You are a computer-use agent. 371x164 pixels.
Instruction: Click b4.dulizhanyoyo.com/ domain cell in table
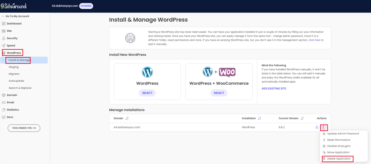[x=127, y=128]
